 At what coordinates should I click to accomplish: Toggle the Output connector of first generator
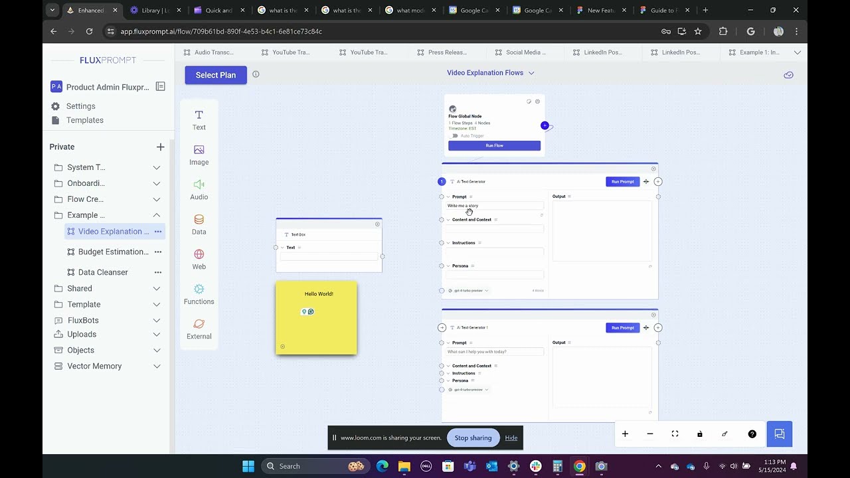pos(658,197)
